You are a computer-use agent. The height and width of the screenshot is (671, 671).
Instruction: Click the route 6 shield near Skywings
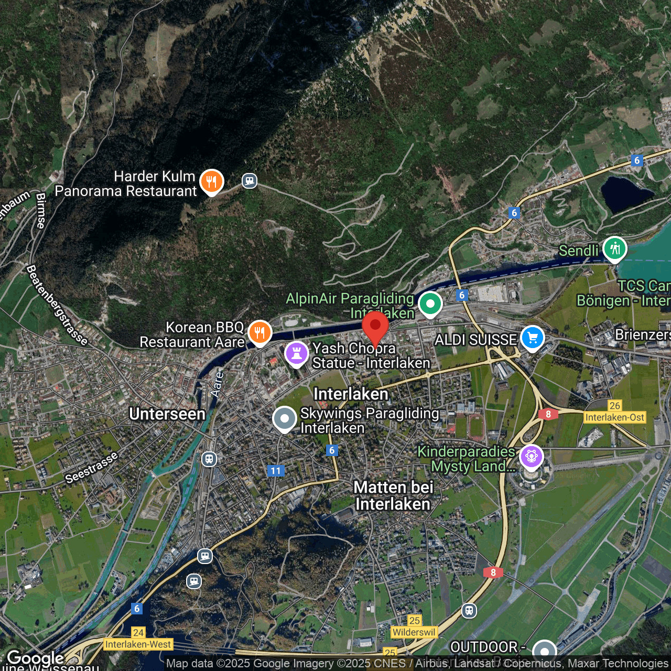pyautogui.click(x=332, y=450)
